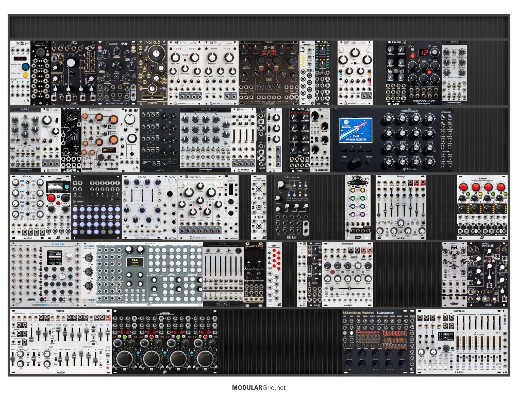The height and width of the screenshot is (393, 518).
Task: Click the RATE knob on the Marbles module
Action: (189, 192)
